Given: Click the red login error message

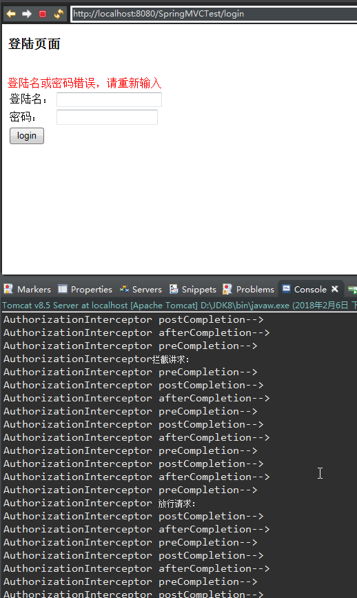Looking at the screenshot, I should 85,83.
